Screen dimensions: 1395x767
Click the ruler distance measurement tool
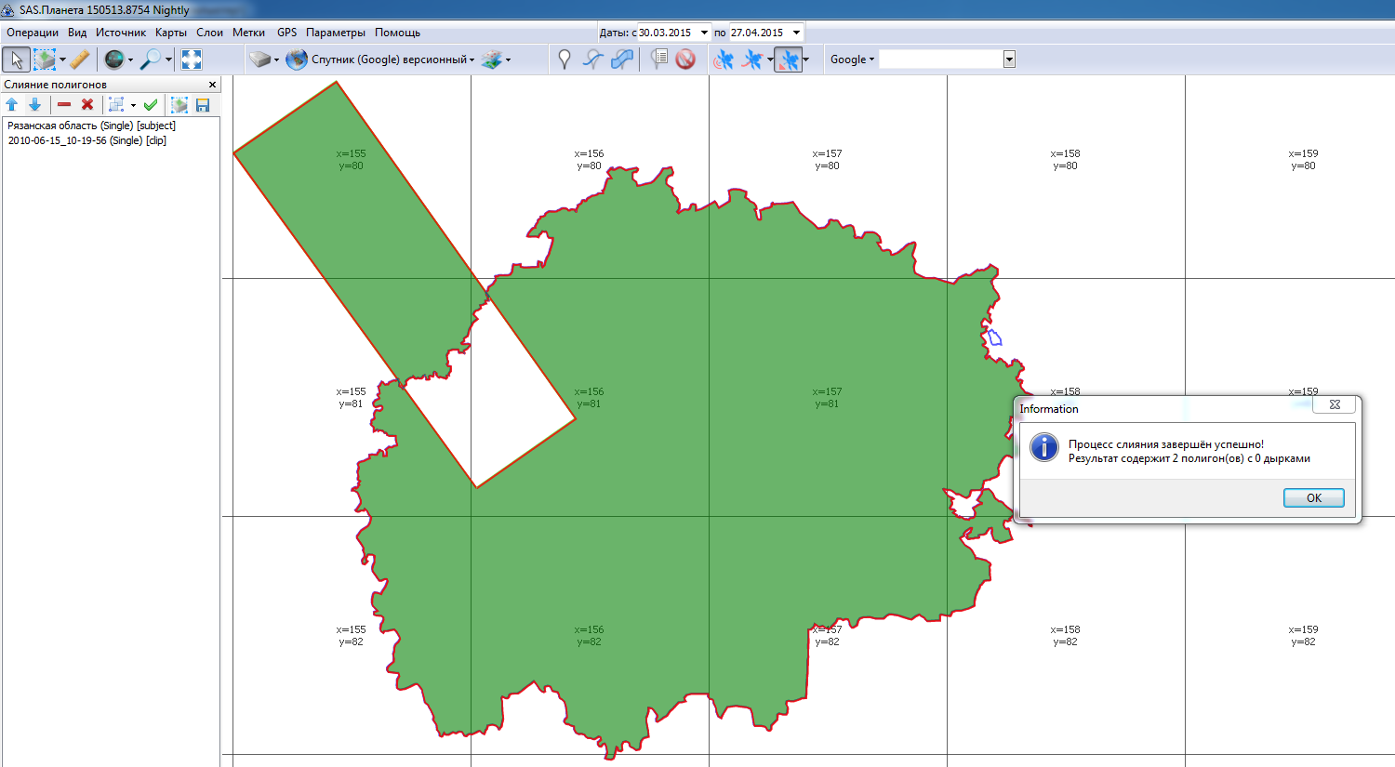[x=80, y=60]
